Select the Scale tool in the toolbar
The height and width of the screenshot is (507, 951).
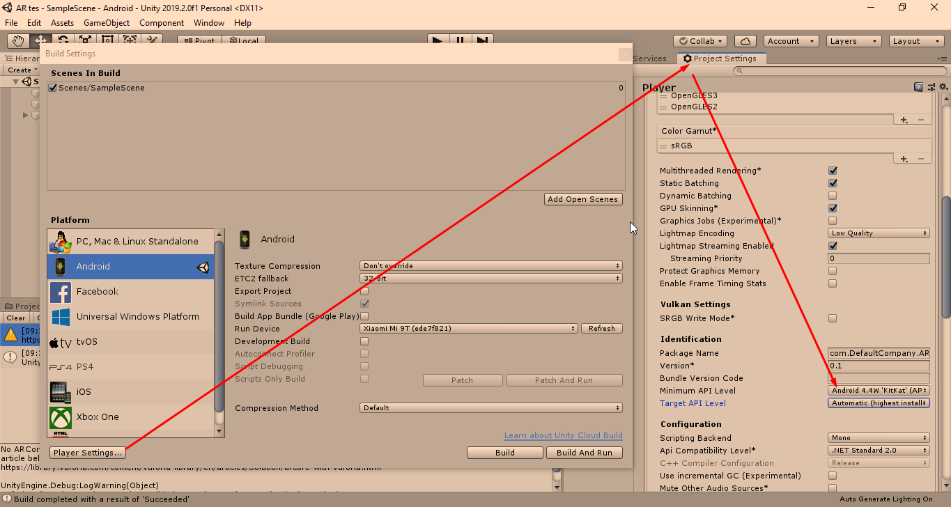coord(85,41)
